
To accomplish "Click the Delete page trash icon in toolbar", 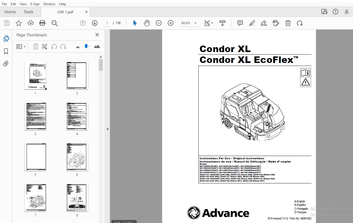I will [x=288, y=23].
